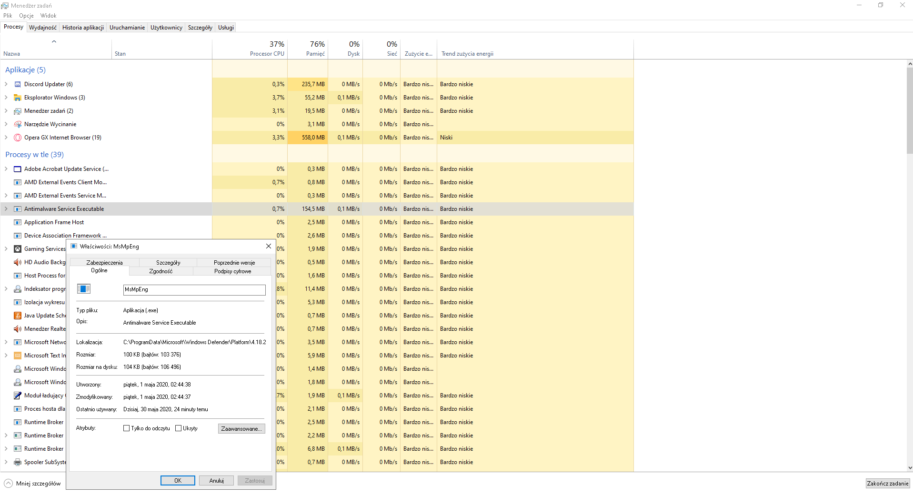
Task: Click the Eksplorator Windows folder icon
Action: pos(18,98)
